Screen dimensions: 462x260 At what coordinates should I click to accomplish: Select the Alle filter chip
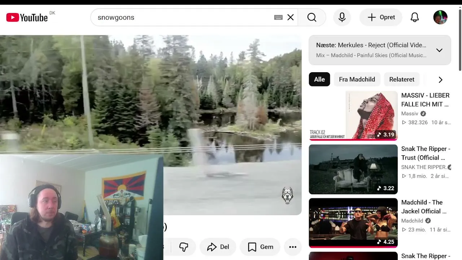(x=319, y=79)
